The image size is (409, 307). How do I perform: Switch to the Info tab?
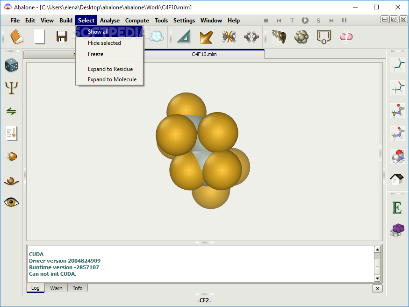[x=78, y=288]
